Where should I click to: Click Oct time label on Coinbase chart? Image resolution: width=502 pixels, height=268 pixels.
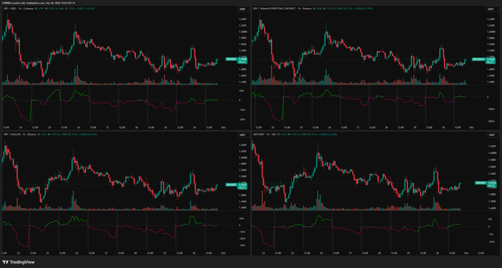pyautogui.click(x=223, y=127)
